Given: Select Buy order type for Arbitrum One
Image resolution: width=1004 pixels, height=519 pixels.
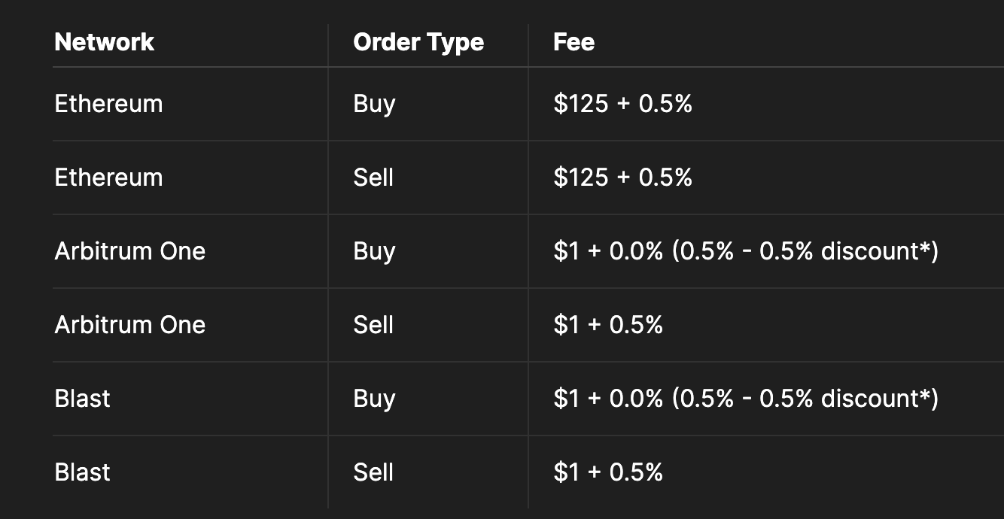Looking at the screenshot, I should [x=374, y=251].
